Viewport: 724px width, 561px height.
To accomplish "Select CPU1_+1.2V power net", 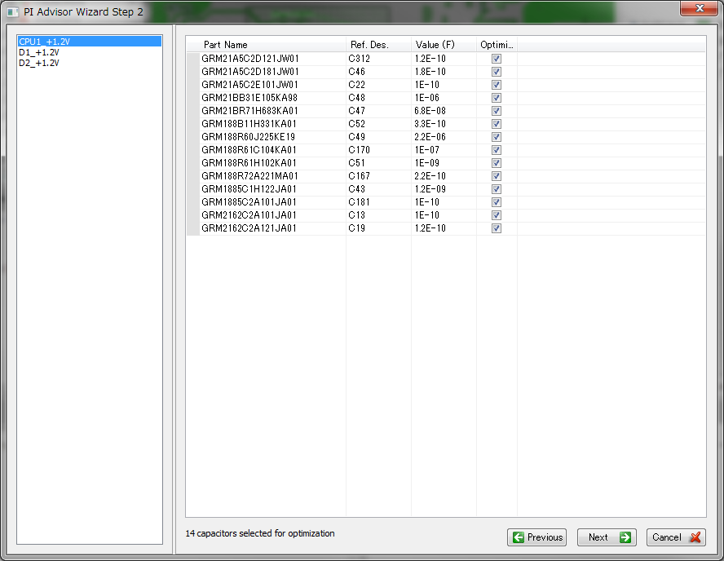I will point(90,42).
